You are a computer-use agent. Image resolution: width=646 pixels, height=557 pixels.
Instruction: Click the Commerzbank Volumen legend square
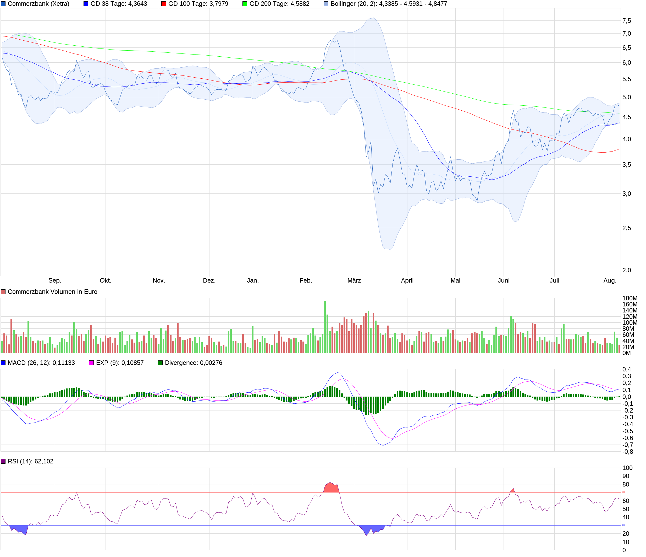coord(3,292)
